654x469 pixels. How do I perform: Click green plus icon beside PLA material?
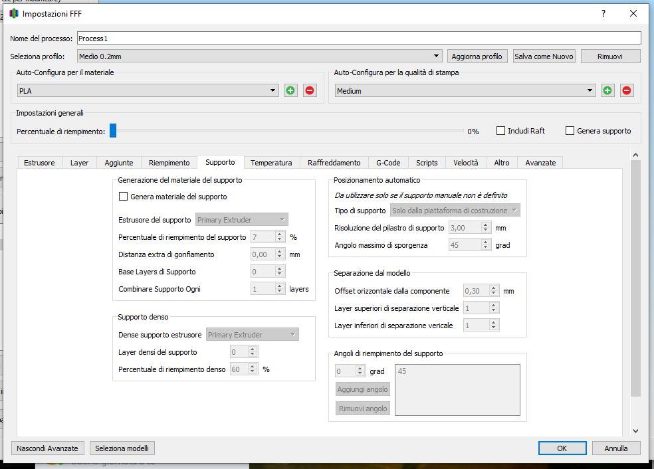click(x=290, y=90)
